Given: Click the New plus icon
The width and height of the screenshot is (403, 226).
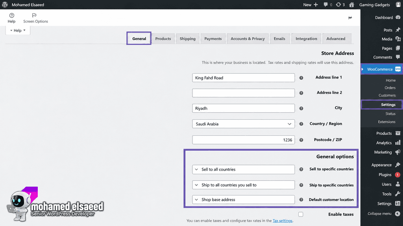Looking at the screenshot, I should 316,5.
